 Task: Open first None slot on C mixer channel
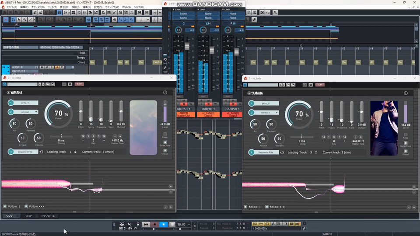click(183, 14)
